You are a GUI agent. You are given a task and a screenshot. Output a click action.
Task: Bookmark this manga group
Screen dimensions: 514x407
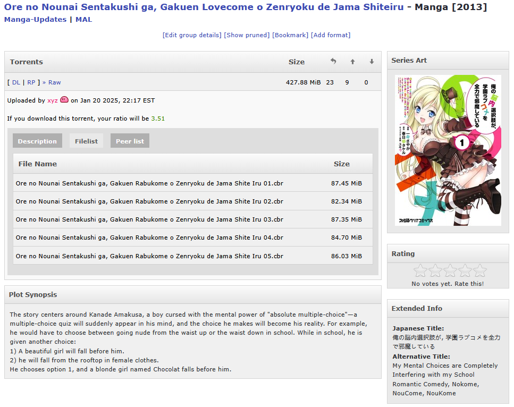[290, 35]
